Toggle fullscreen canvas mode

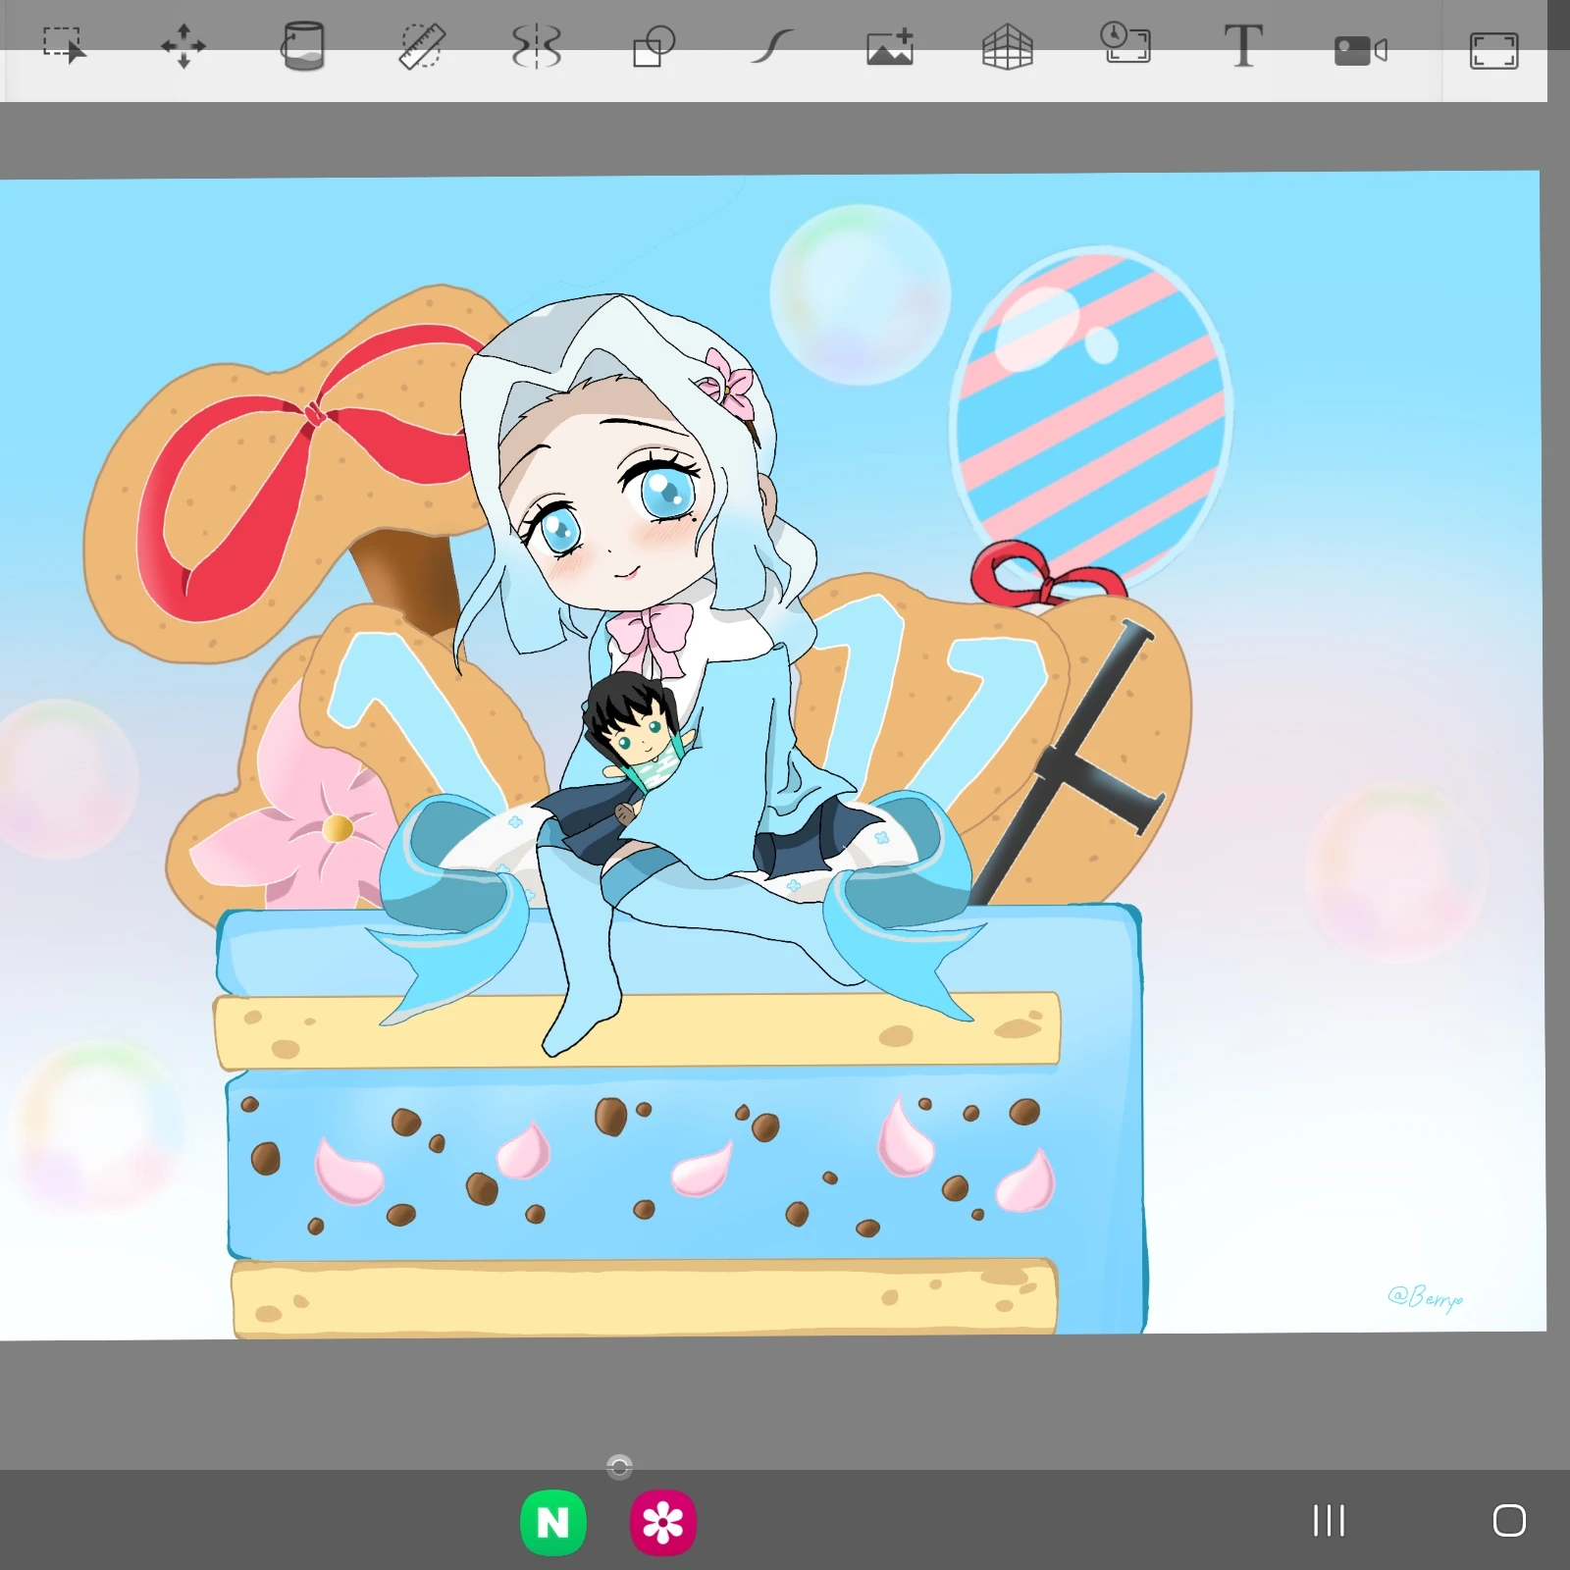tap(1493, 50)
